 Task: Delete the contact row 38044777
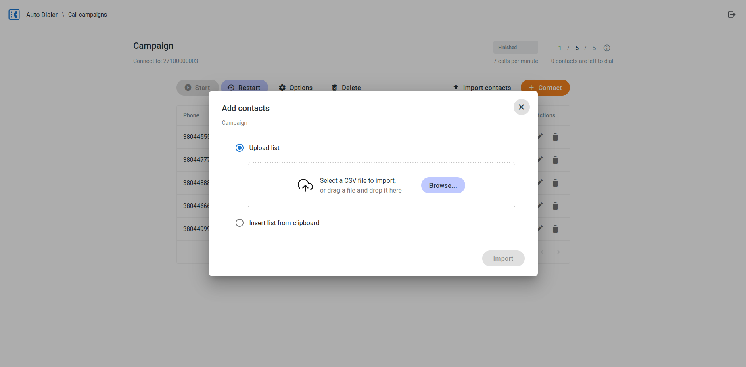pyautogui.click(x=555, y=160)
